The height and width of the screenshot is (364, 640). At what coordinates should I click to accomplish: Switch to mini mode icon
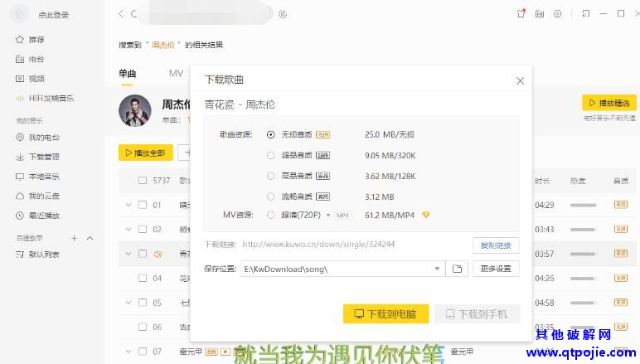click(586, 14)
